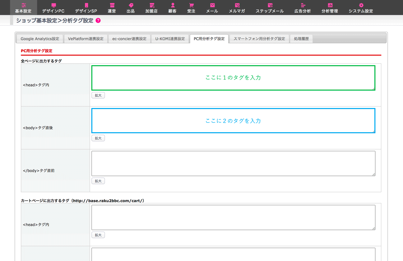Screen dimensions: 403x261
Task: Select the U-KOMI連携設定 tab
Action: [x=170, y=39]
